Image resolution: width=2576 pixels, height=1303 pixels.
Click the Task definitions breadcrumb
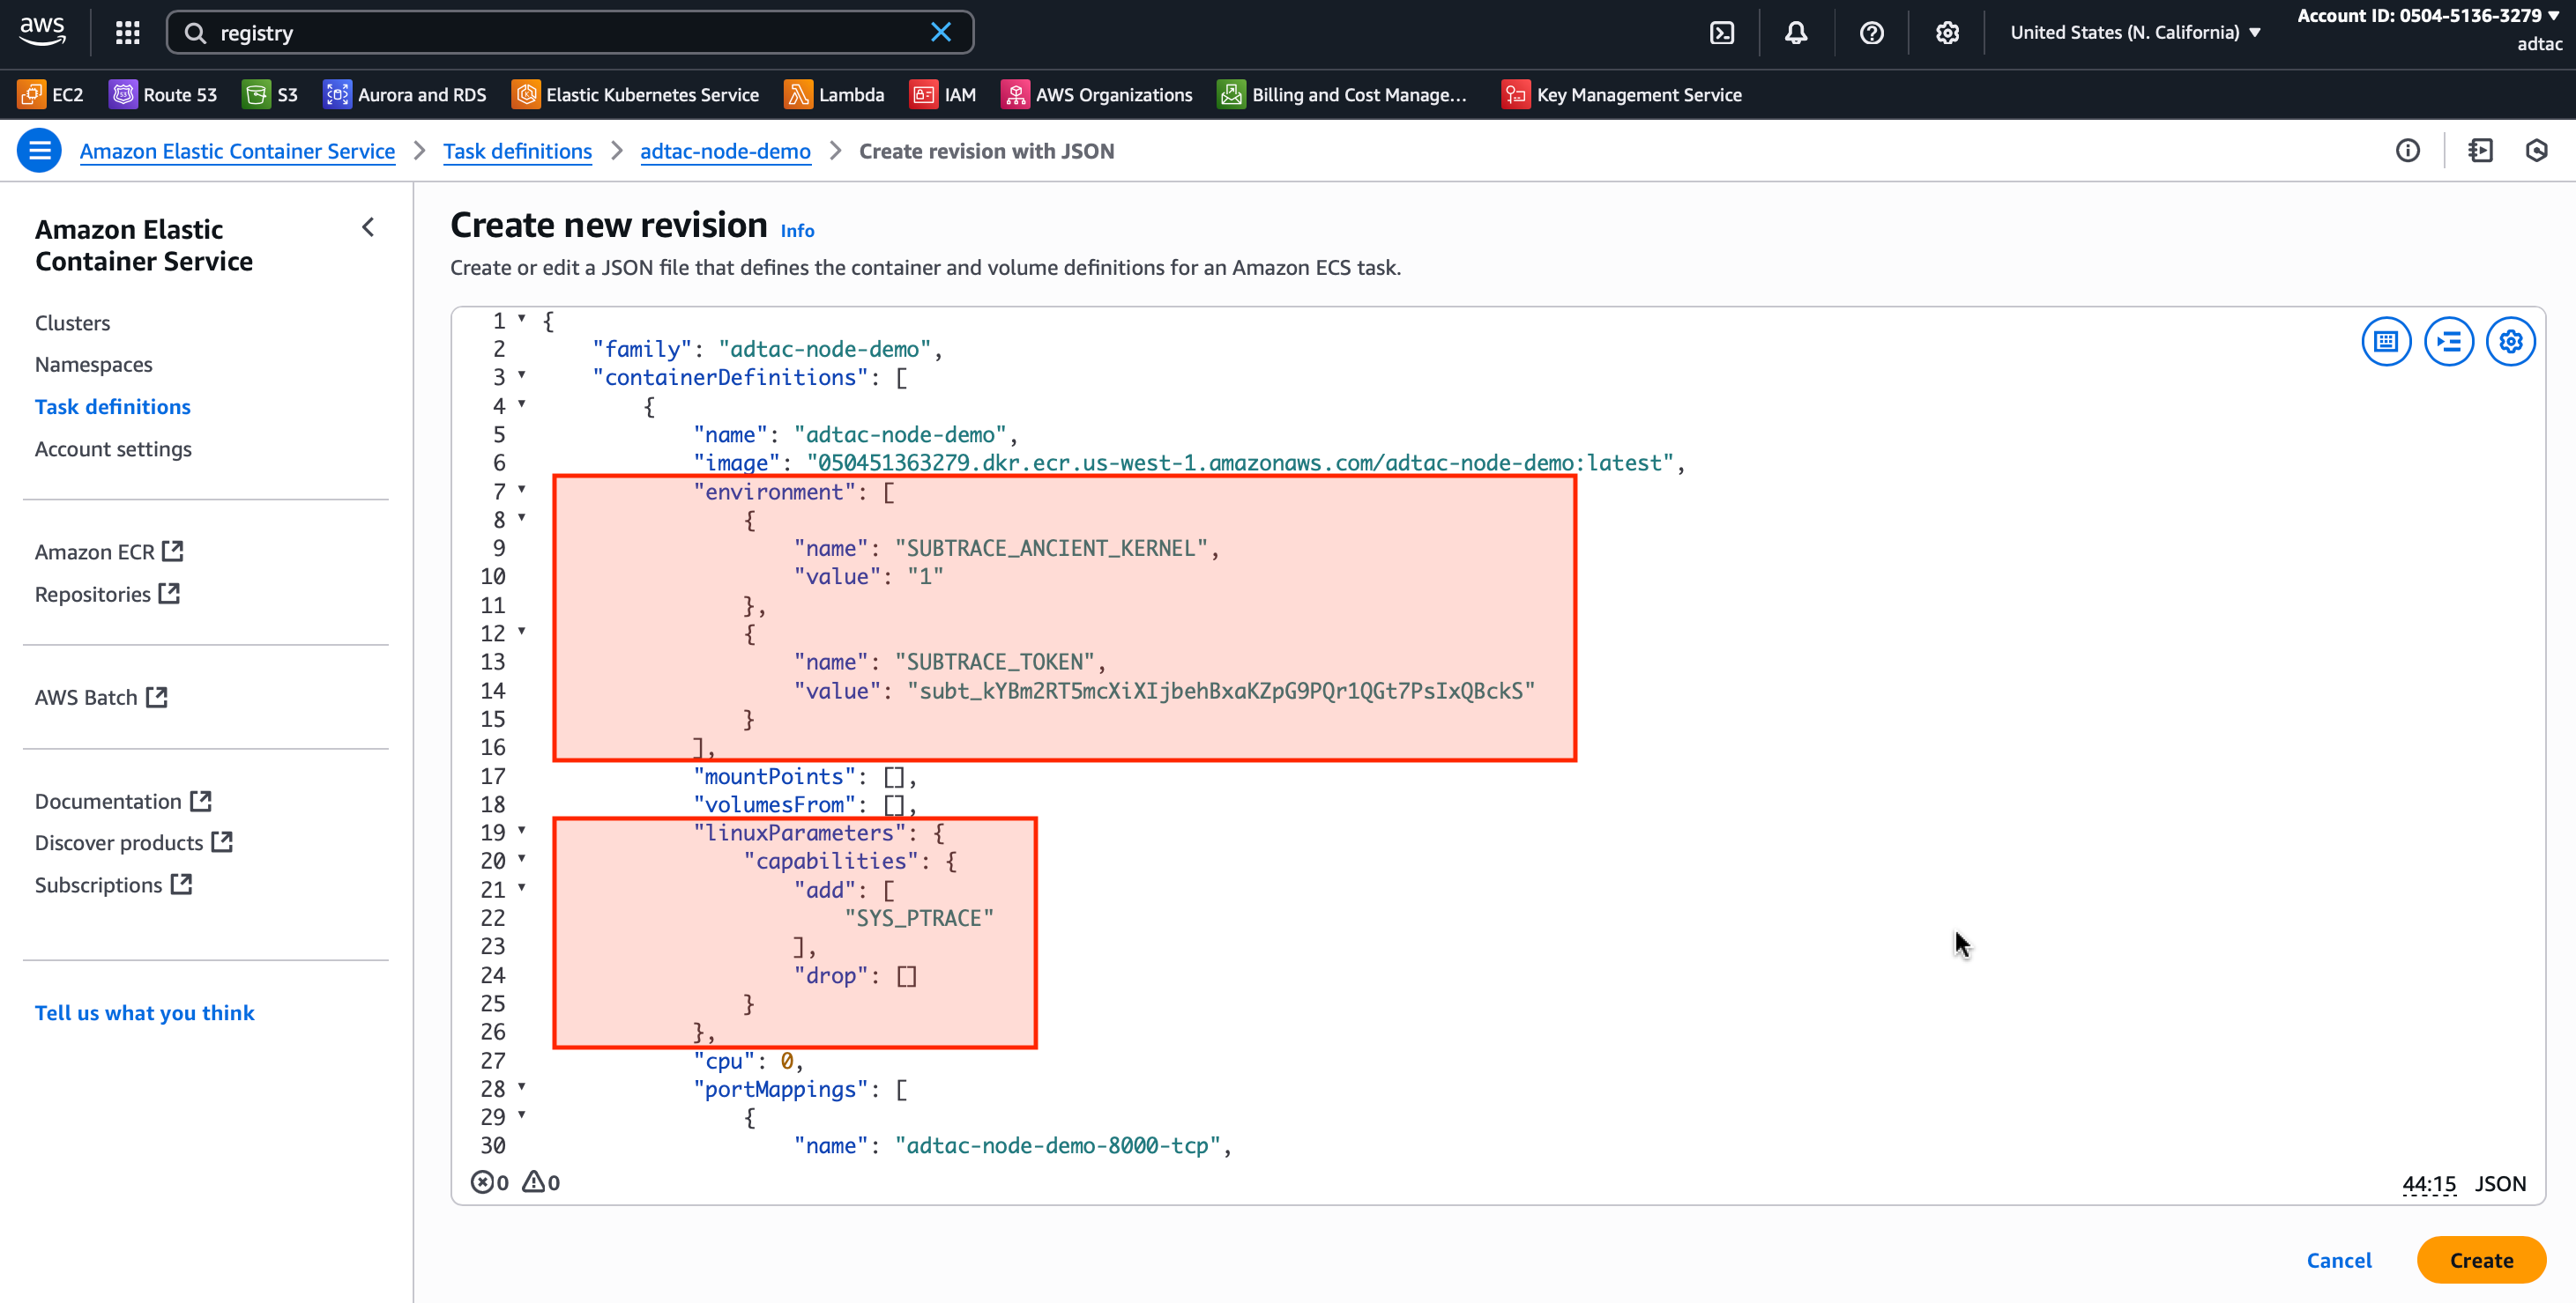(x=517, y=151)
